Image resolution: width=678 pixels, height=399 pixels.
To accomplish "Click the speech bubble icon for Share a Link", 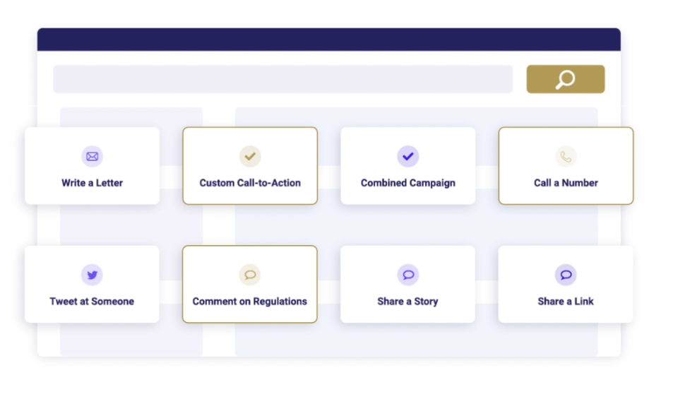I will 566,275.
